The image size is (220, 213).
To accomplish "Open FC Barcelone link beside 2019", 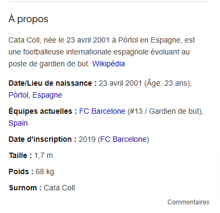I will [123, 139].
